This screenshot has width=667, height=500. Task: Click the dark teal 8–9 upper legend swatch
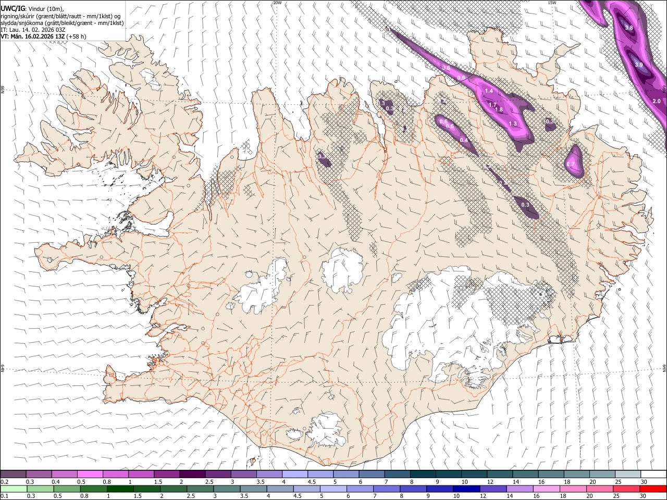pos(423,474)
